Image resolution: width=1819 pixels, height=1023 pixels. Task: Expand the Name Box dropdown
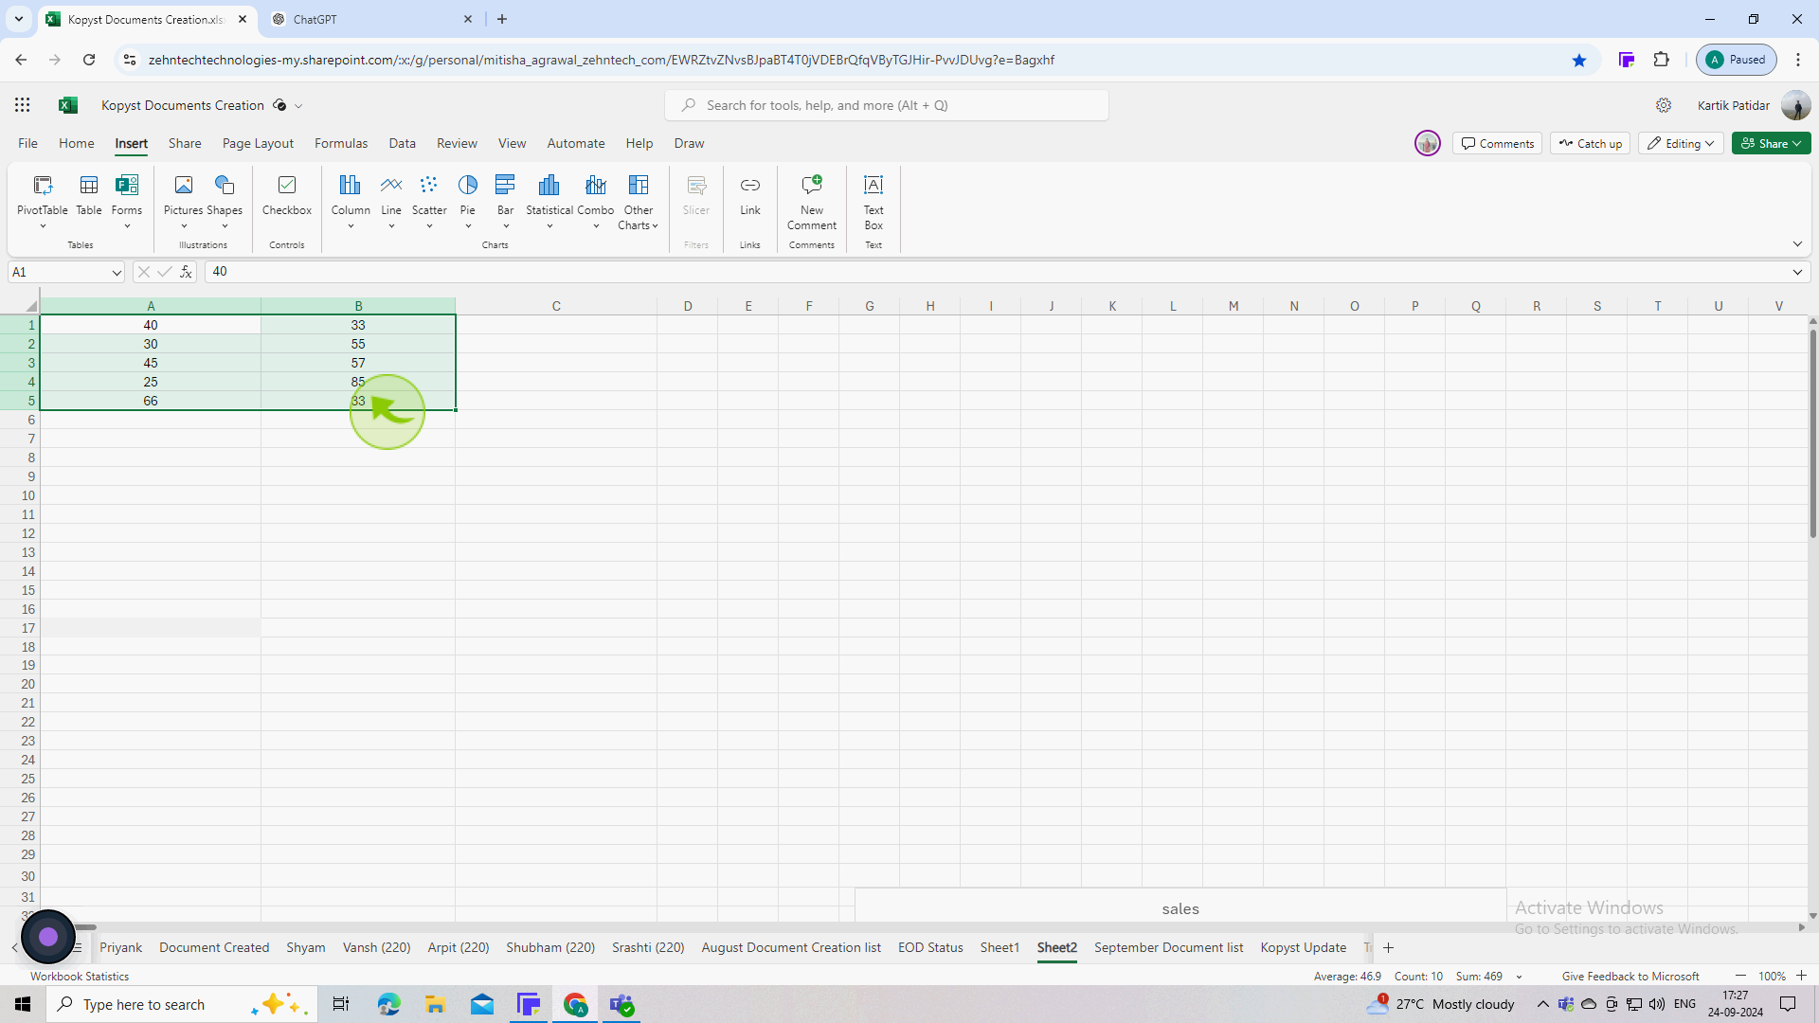click(117, 273)
